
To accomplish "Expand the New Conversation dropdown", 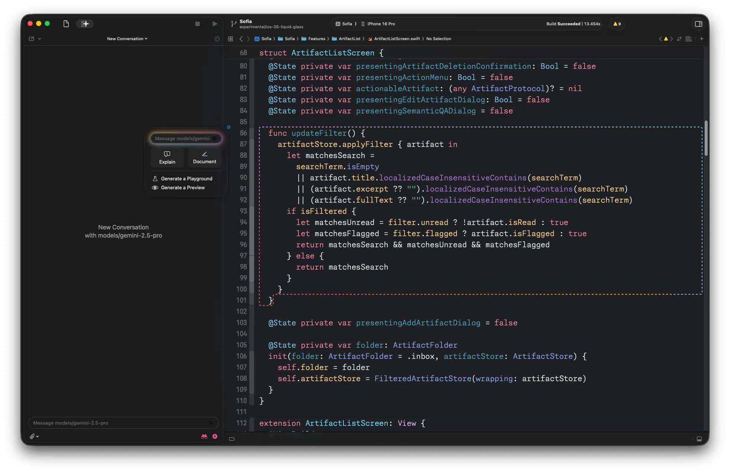I will pyautogui.click(x=127, y=39).
